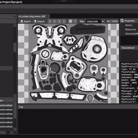Select the Properties panel header
Viewport: 138px width, 138px height.
129,21
